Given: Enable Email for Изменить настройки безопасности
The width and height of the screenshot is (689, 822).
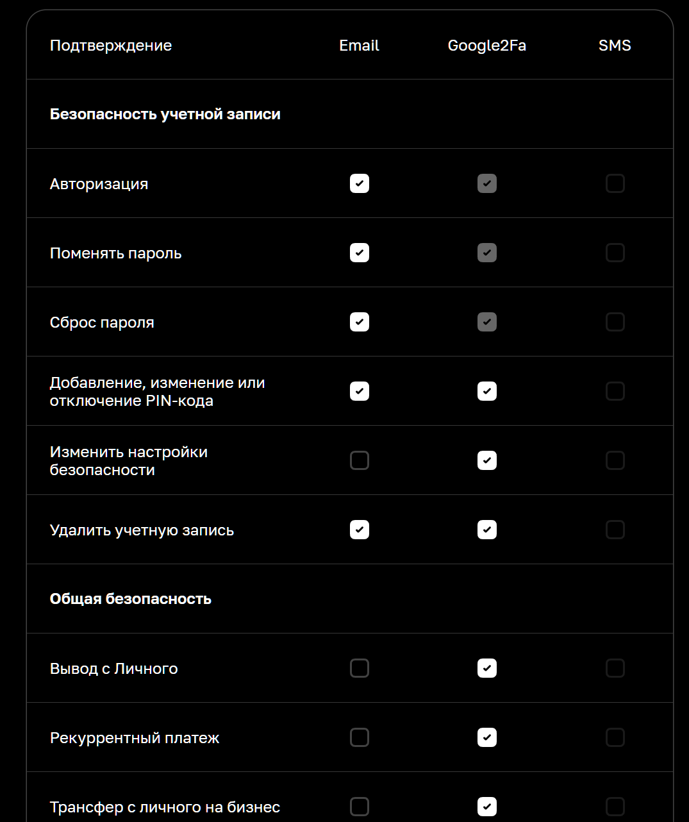Looking at the screenshot, I should pyautogui.click(x=360, y=461).
